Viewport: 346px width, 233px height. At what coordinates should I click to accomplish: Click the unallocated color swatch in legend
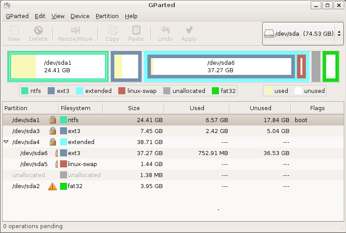point(167,91)
